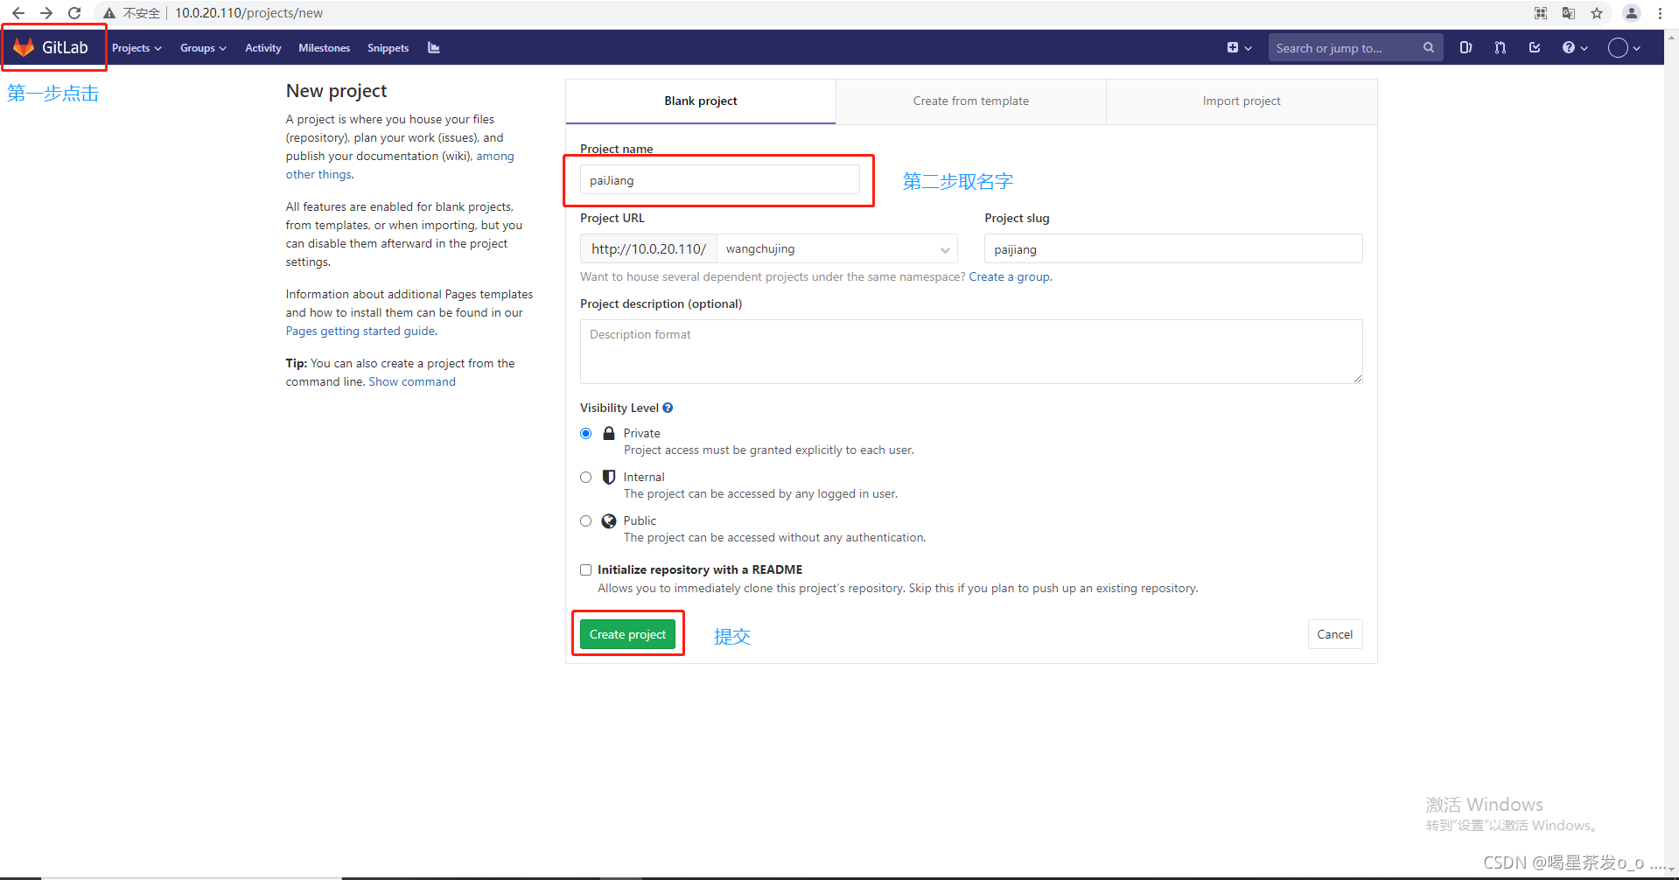Screen dimensions: 1679x880
Task: Switch to the Blank project tab
Action: [x=701, y=101]
